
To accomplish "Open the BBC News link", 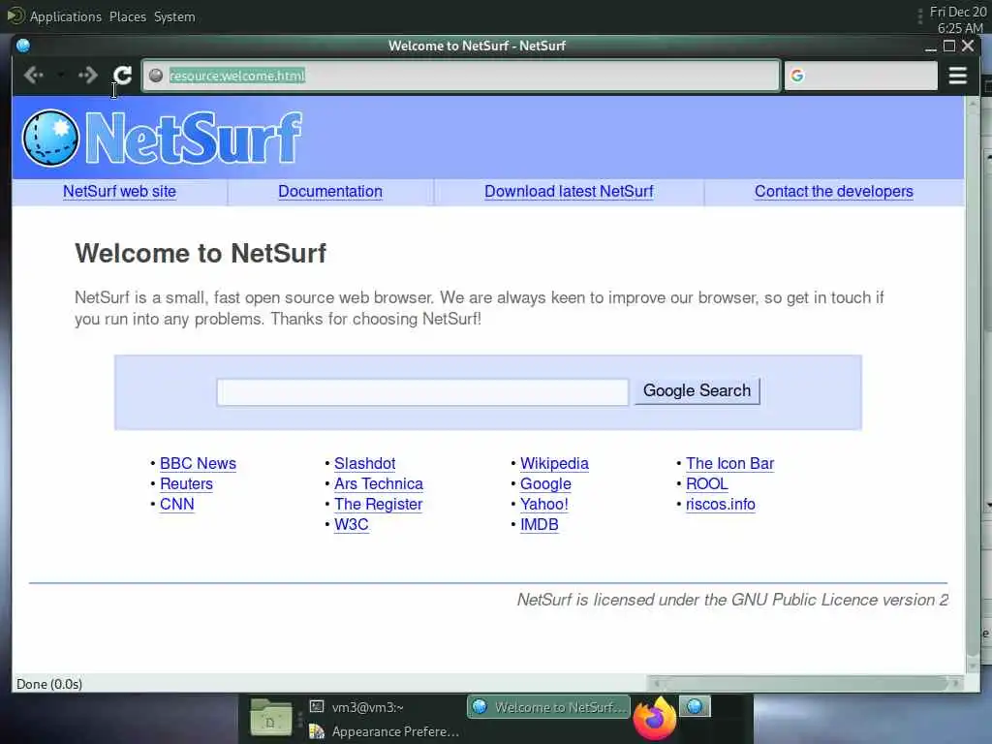I will point(198,463).
